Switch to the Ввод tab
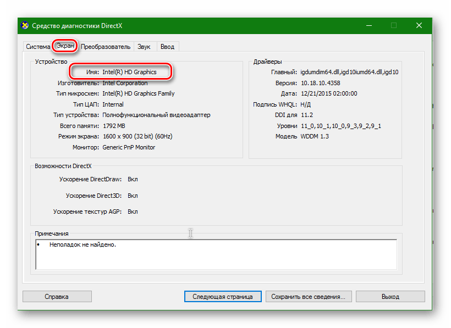This screenshot has height=328, width=451. (x=167, y=47)
